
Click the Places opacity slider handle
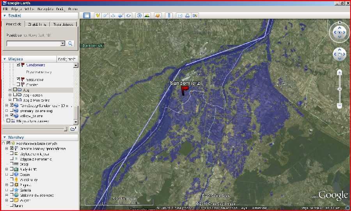66,129
